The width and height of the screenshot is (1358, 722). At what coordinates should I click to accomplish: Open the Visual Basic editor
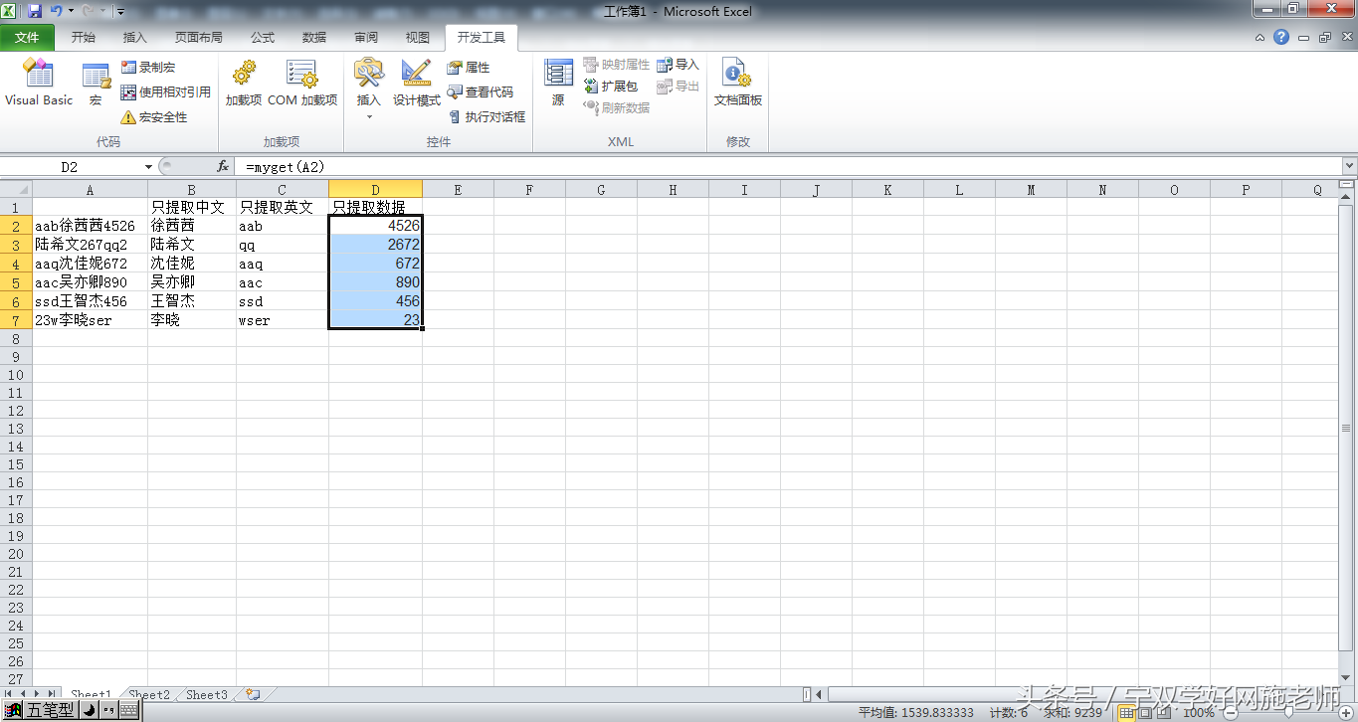coord(39,84)
